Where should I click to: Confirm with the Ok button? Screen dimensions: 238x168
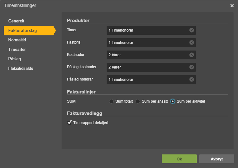pos(179,159)
